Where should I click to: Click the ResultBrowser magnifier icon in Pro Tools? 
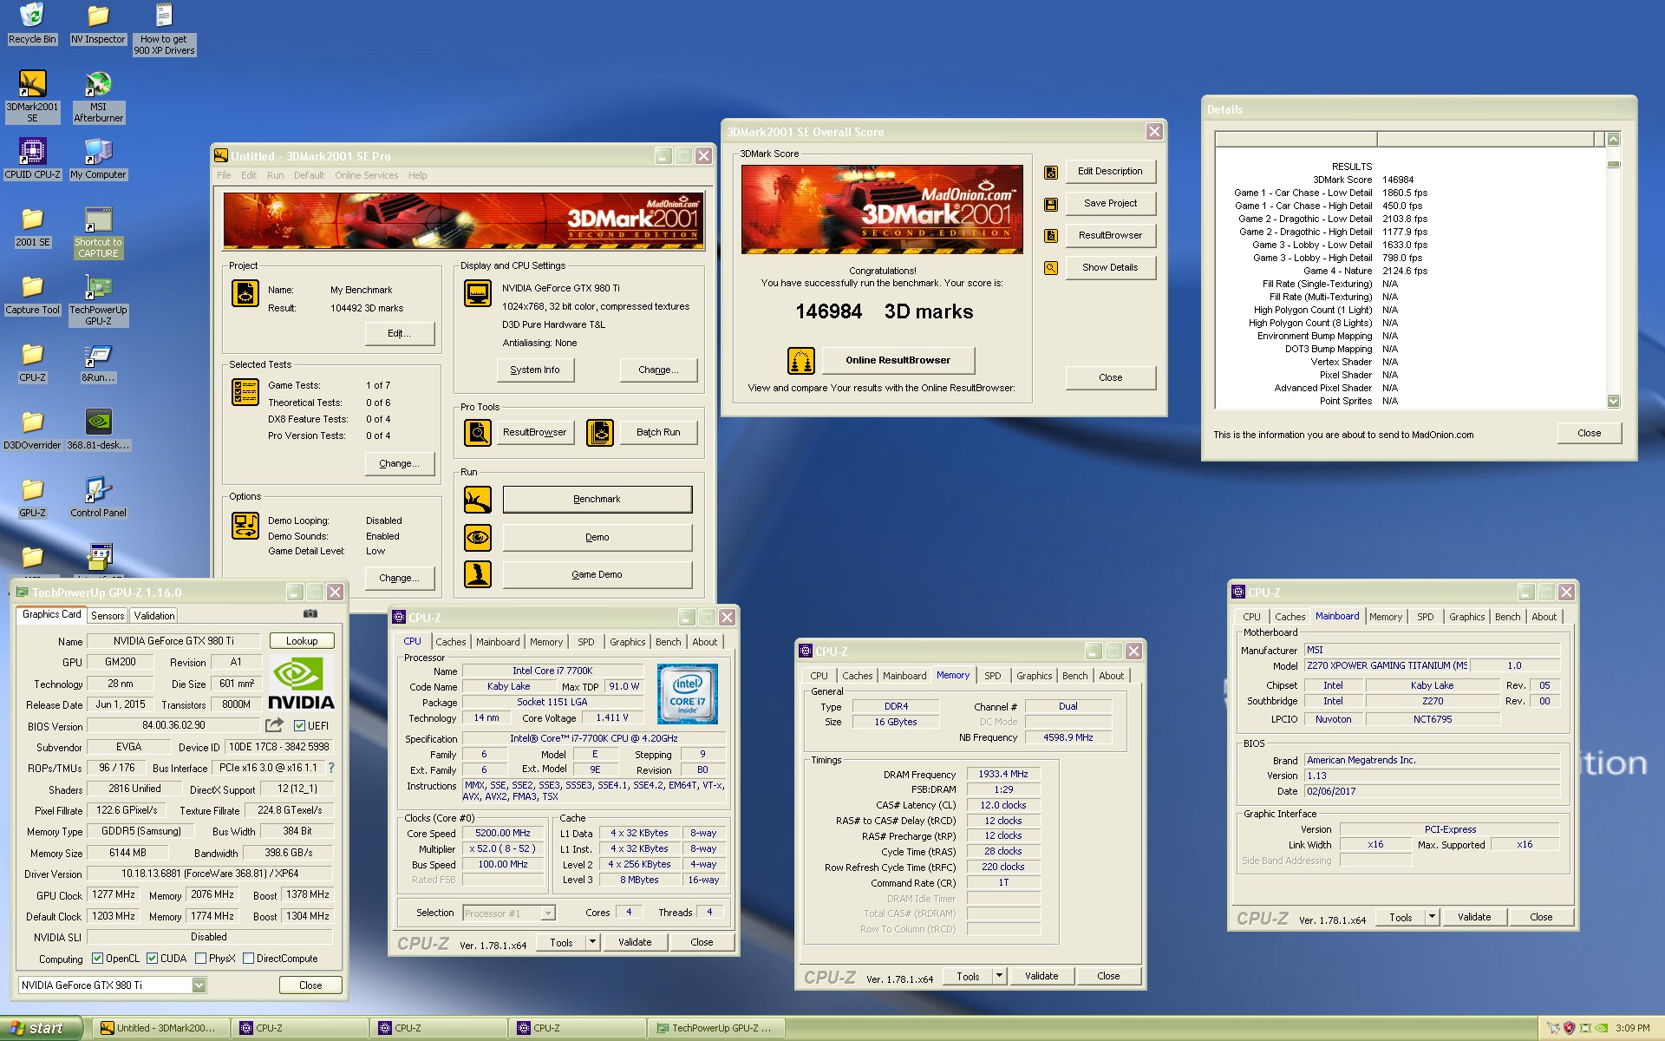[478, 432]
